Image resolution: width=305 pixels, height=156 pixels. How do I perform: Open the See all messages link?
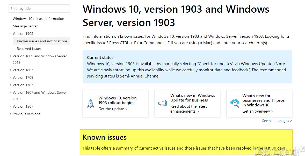(x=277, y=121)
